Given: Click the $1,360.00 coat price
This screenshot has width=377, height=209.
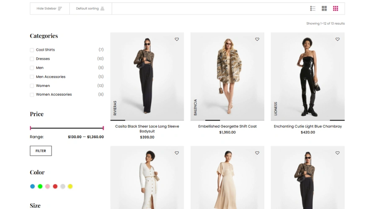Looking at the screenshot, I should (x=227, y=132).
